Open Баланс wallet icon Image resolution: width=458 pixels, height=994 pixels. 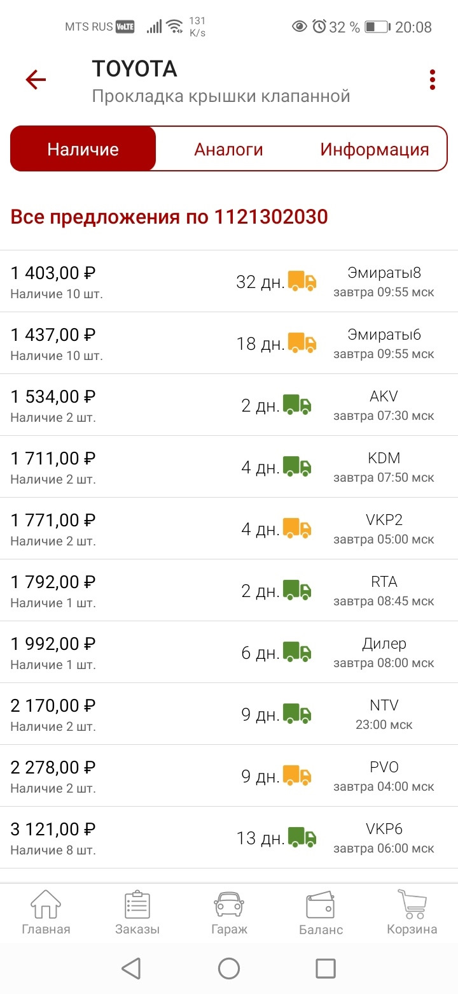click(321, 912)
